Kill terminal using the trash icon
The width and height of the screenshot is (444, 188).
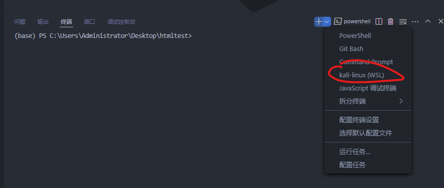coord(390,21)
